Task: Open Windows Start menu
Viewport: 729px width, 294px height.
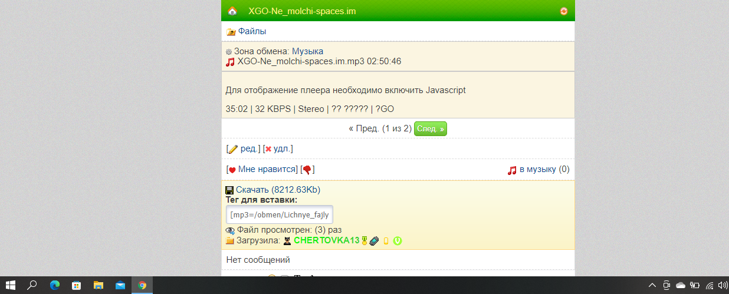Action: tap(11, 285)
